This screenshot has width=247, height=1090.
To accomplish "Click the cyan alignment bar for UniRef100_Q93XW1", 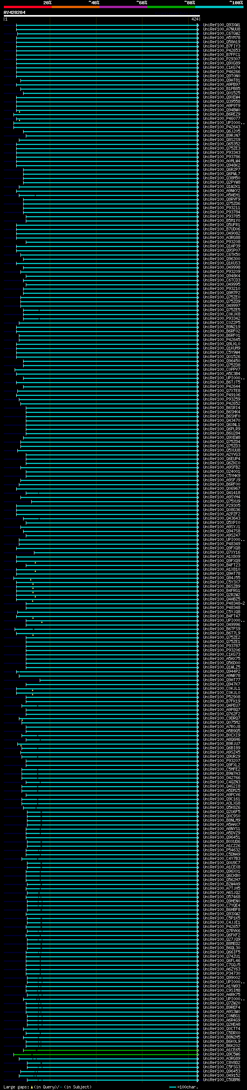I will 107,25.
